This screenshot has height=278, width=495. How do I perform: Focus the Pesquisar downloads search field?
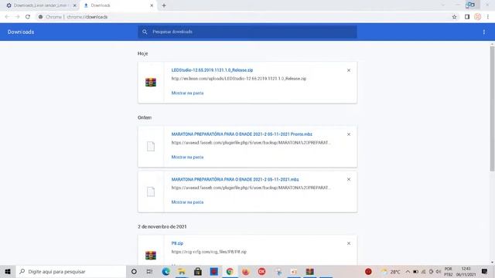pos(247,32)
